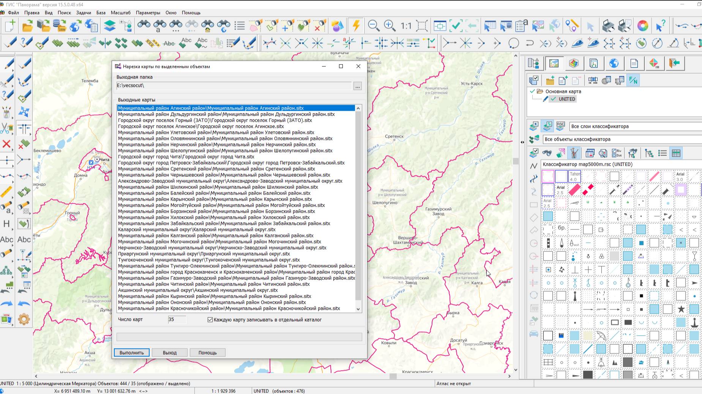Click the color wheel palette icon
The image size is (702, 394).
(x=642, y=26)
